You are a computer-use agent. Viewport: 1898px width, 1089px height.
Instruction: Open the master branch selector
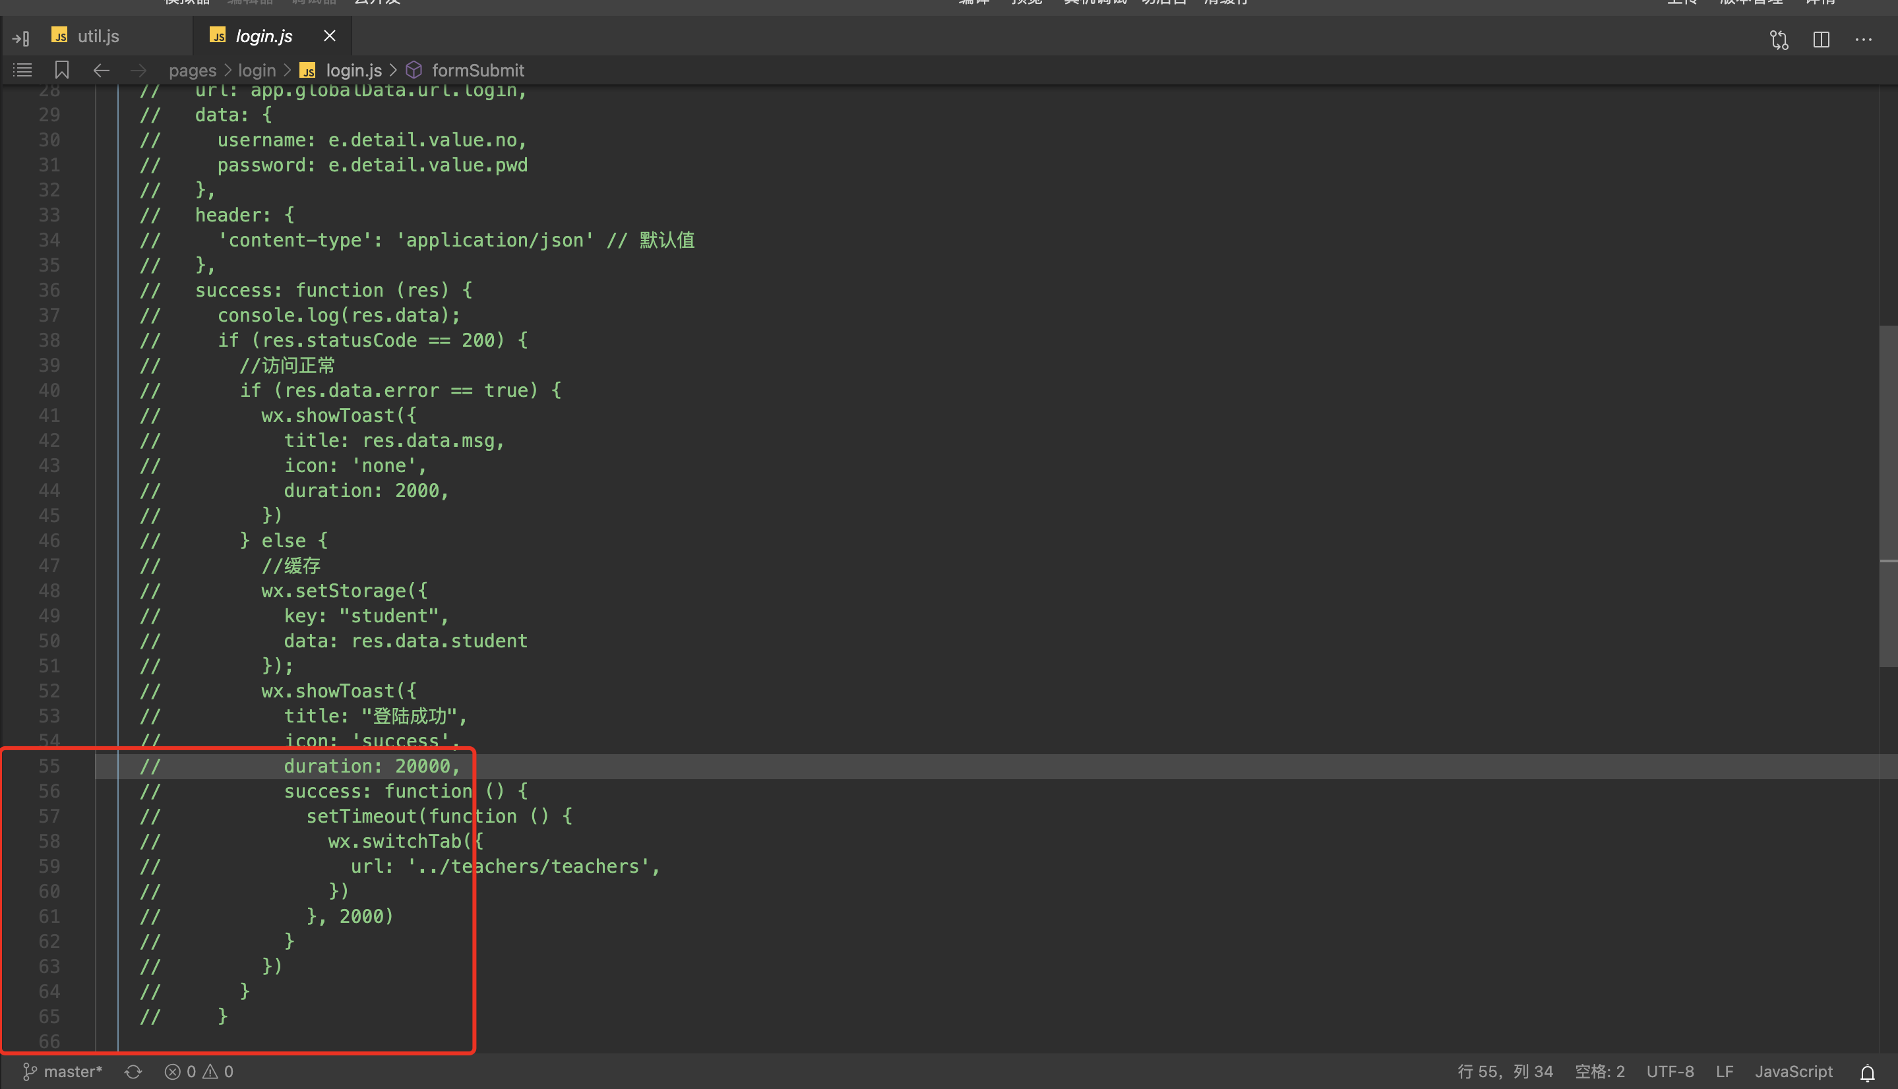pyautogui.click(x=63, y=1072)
